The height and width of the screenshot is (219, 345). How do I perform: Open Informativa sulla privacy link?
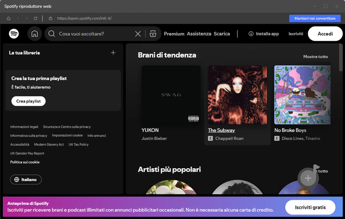[x=29, y=135]
